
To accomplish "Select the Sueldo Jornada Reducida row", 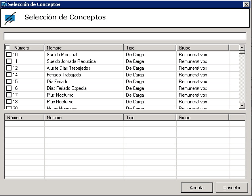I will (71, 61).
